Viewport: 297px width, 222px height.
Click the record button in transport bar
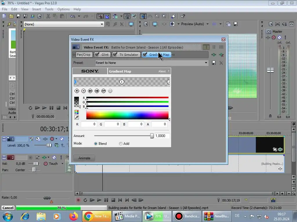(78, 200)
